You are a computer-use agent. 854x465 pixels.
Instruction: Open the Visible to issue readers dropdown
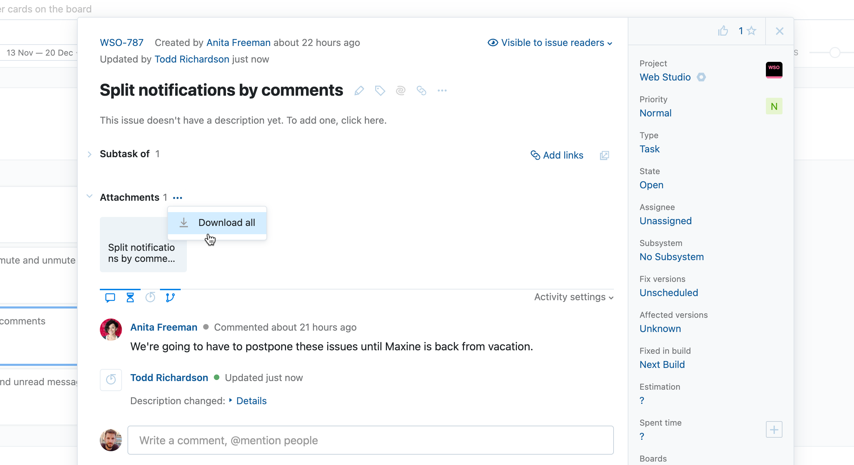[550, 42]
